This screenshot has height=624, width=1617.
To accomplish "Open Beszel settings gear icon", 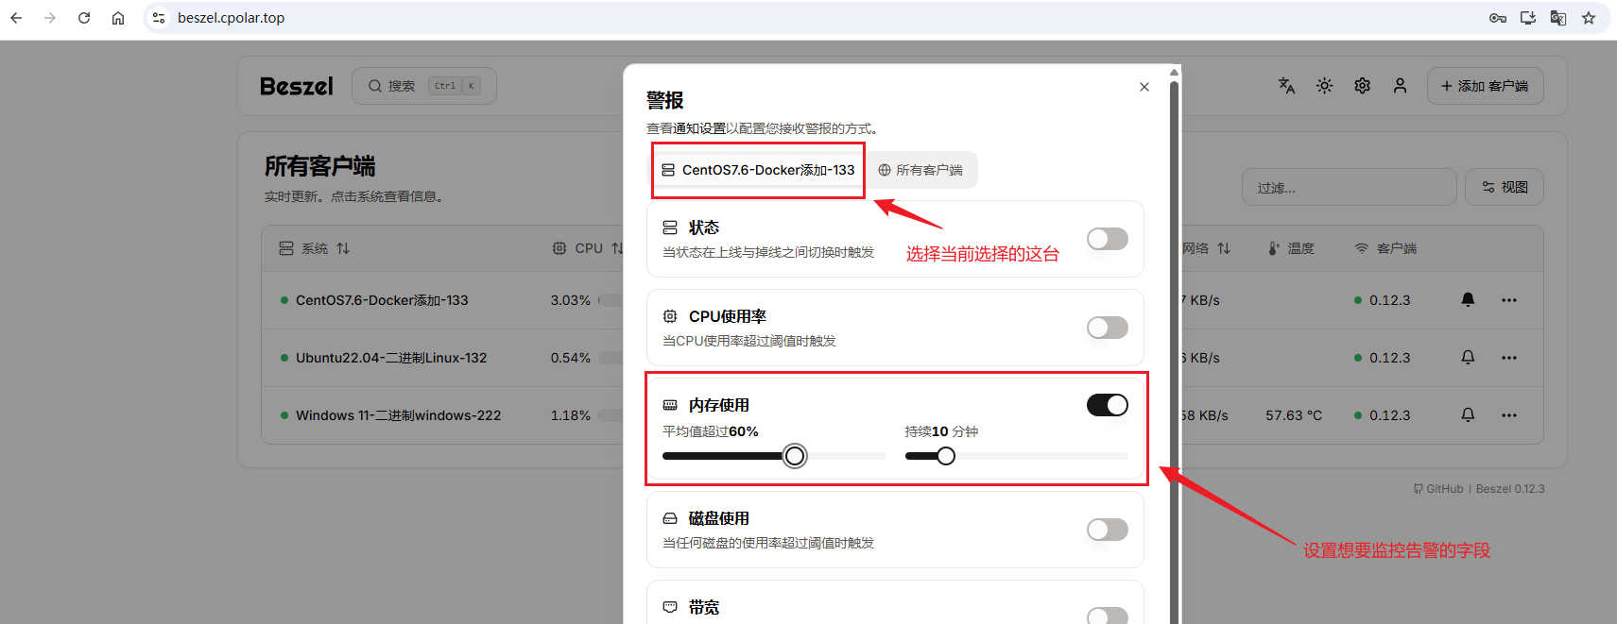I will point(1362,86).
